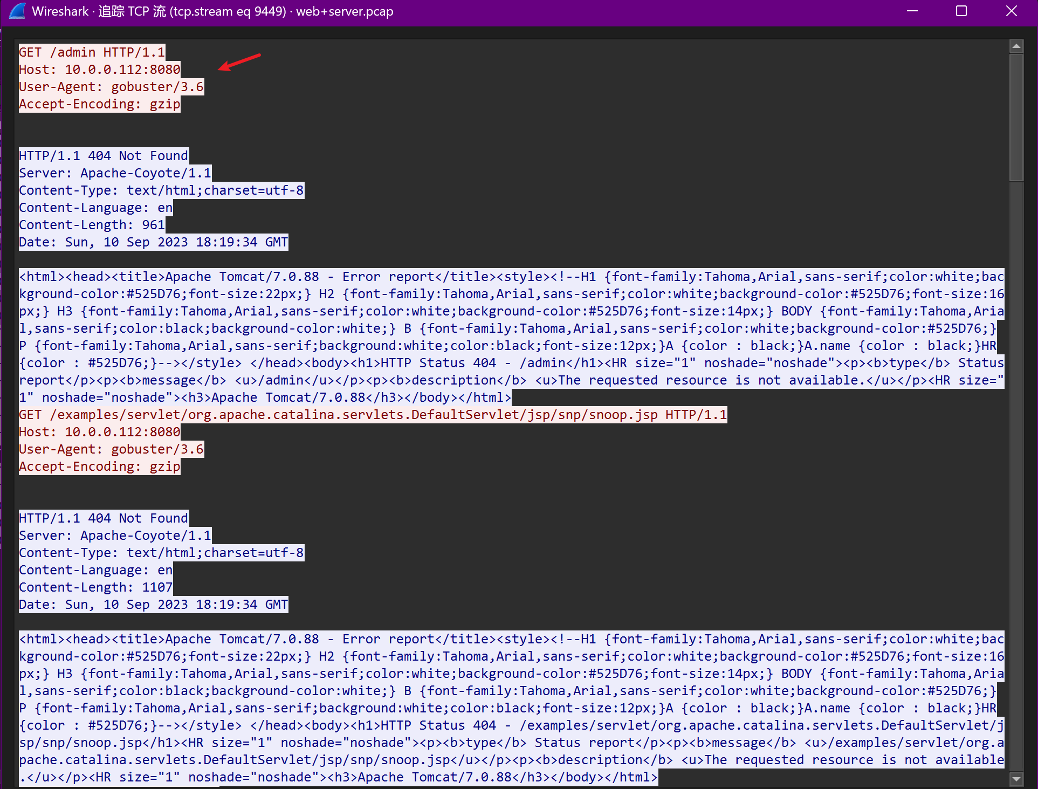Close the Follow TCP Stream window
Viewport: 1038px width, 789px height.
1011,11
